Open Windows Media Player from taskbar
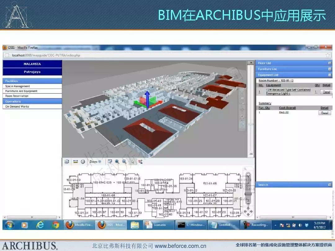Screen dimensions: 335x251 tap(25, 225)
